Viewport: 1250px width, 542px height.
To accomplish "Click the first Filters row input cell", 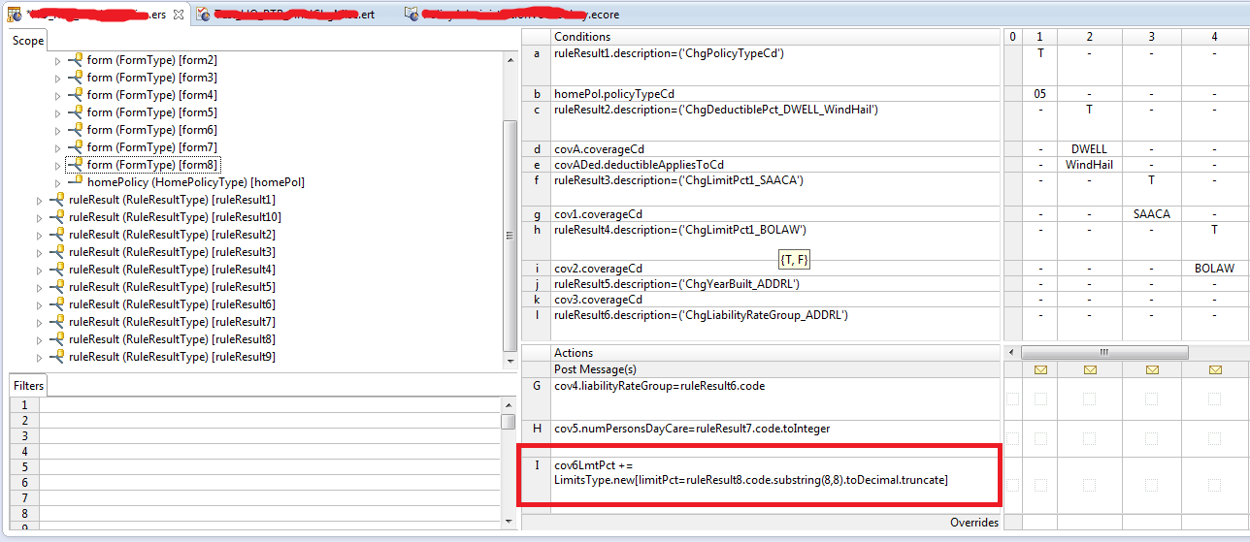I will coord(270,405).
